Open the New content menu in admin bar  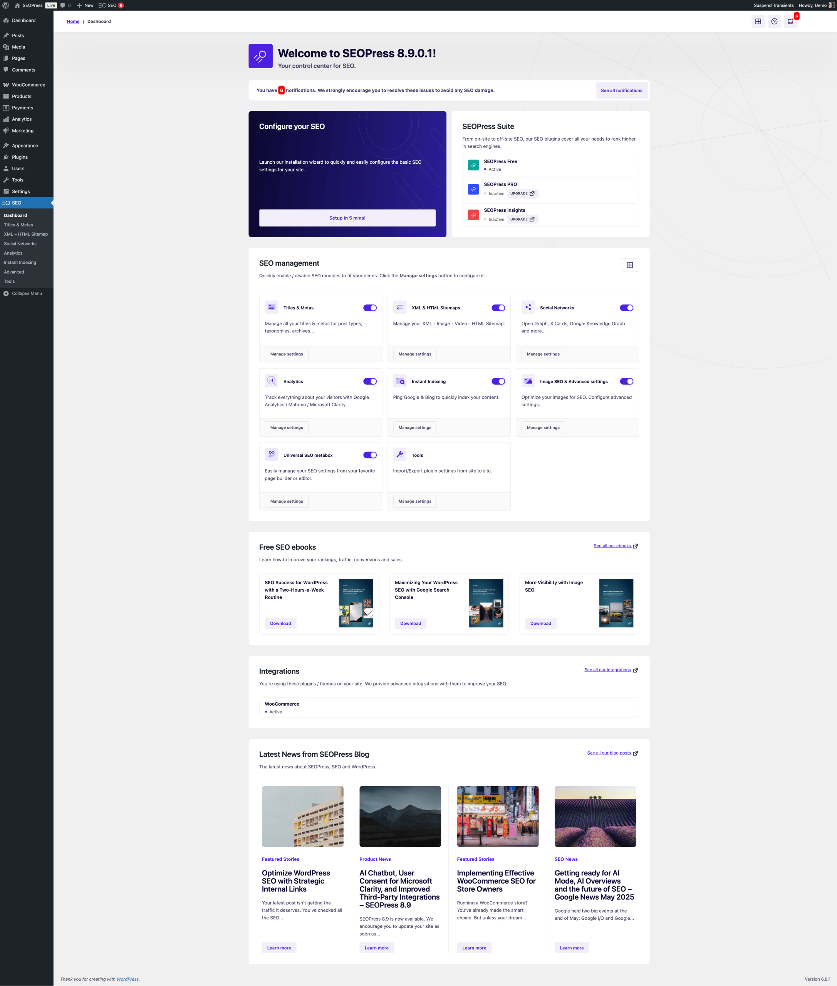pos(86,5)
